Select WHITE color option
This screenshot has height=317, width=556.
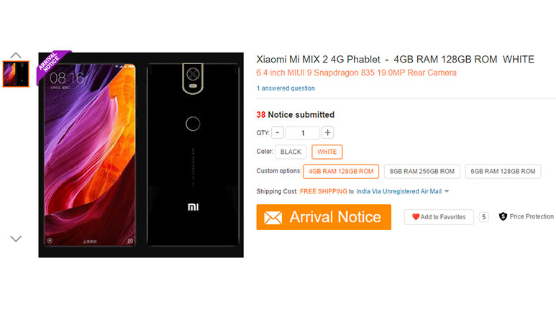click(327, 152)
